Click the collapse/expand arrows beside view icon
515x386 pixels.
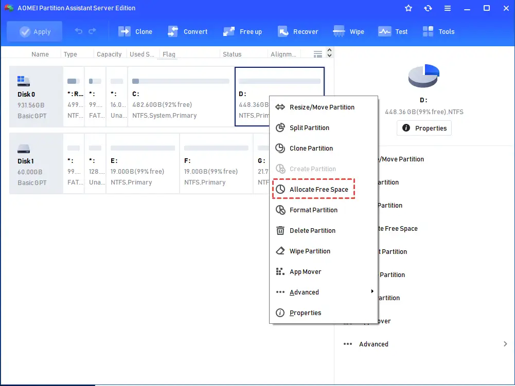click(329, 52)
